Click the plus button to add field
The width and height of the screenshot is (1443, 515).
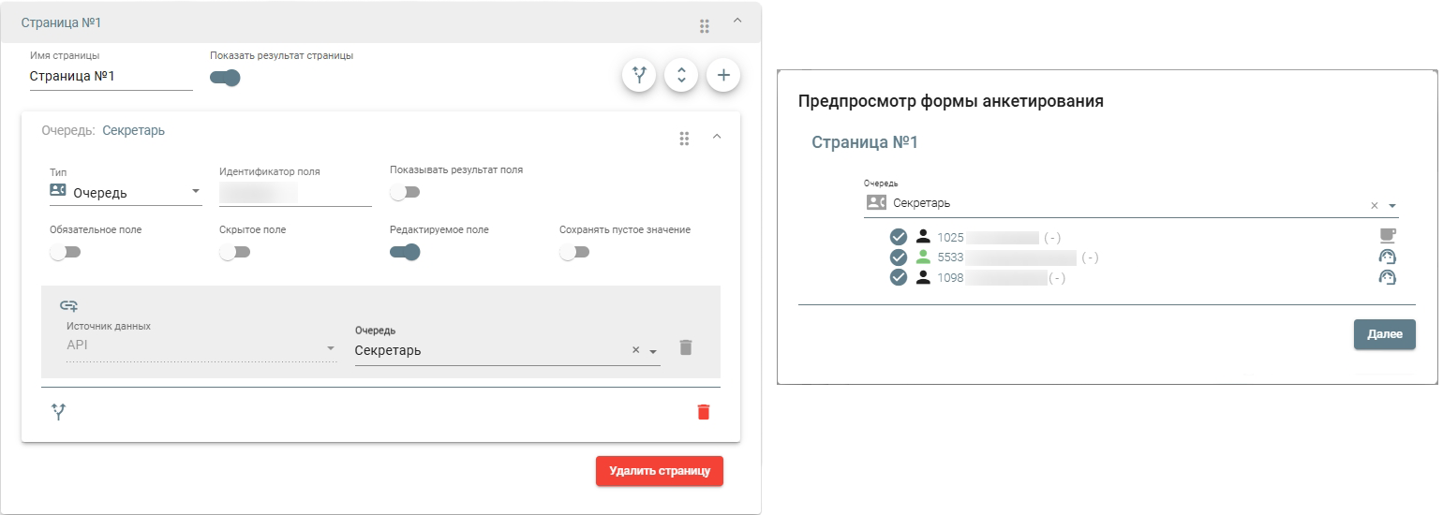pyautogui.click(x=722, y=76)
